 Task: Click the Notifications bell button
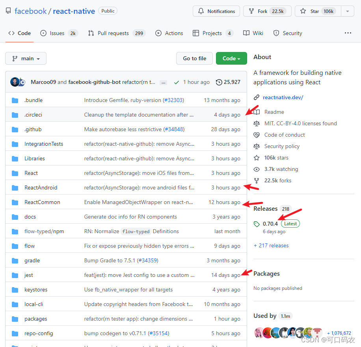pyautogui.click(x=216, y=11)
